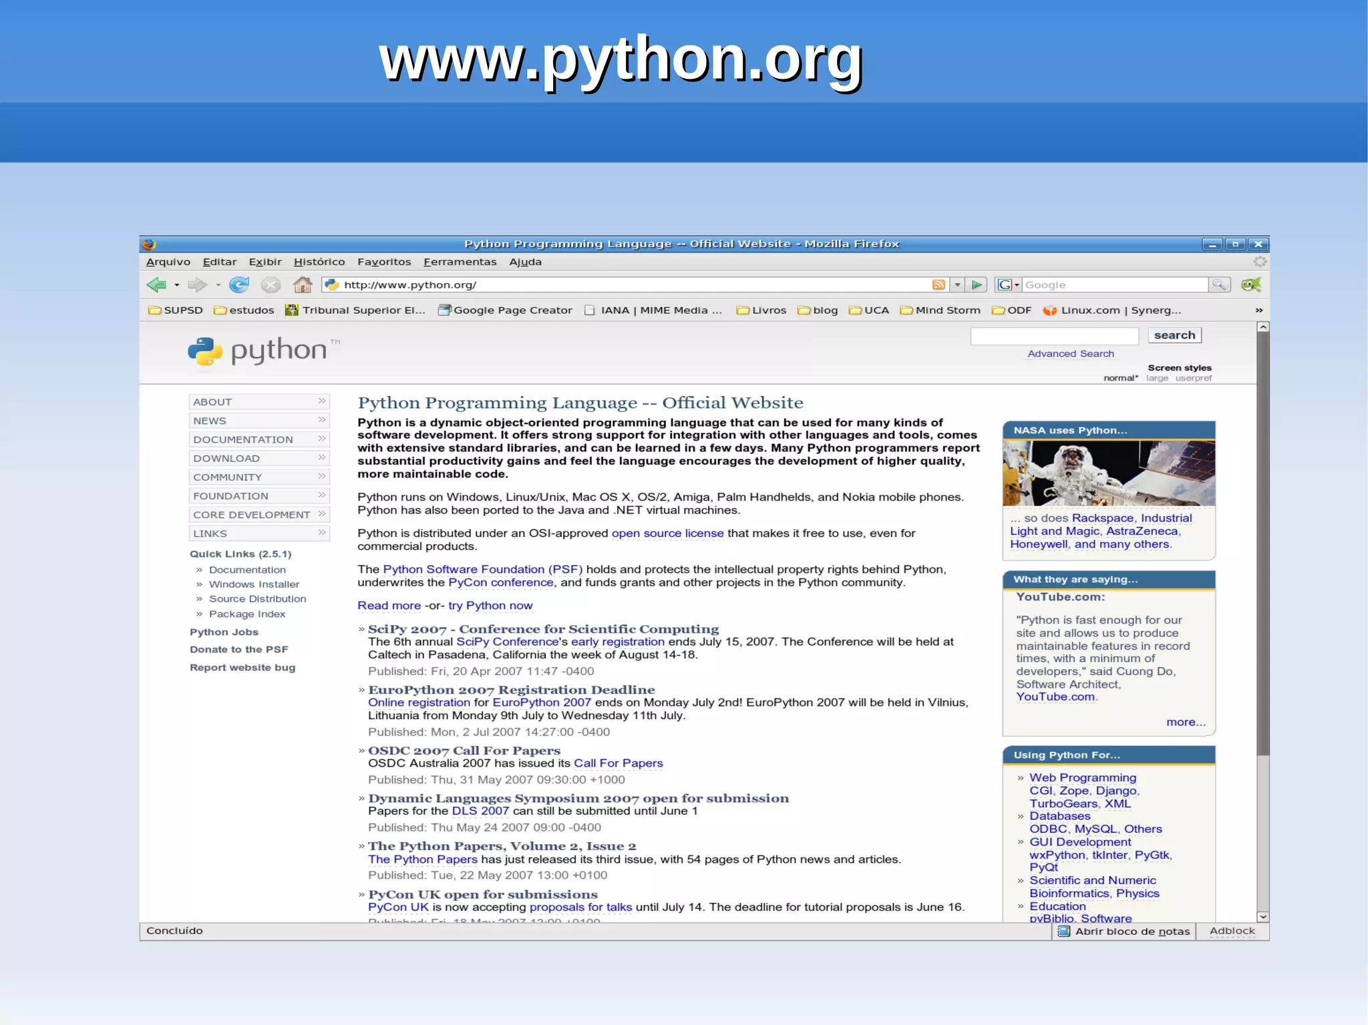Open the Call For Papers link
This screenshot has width=1368, height=1025.
[619, 763]
